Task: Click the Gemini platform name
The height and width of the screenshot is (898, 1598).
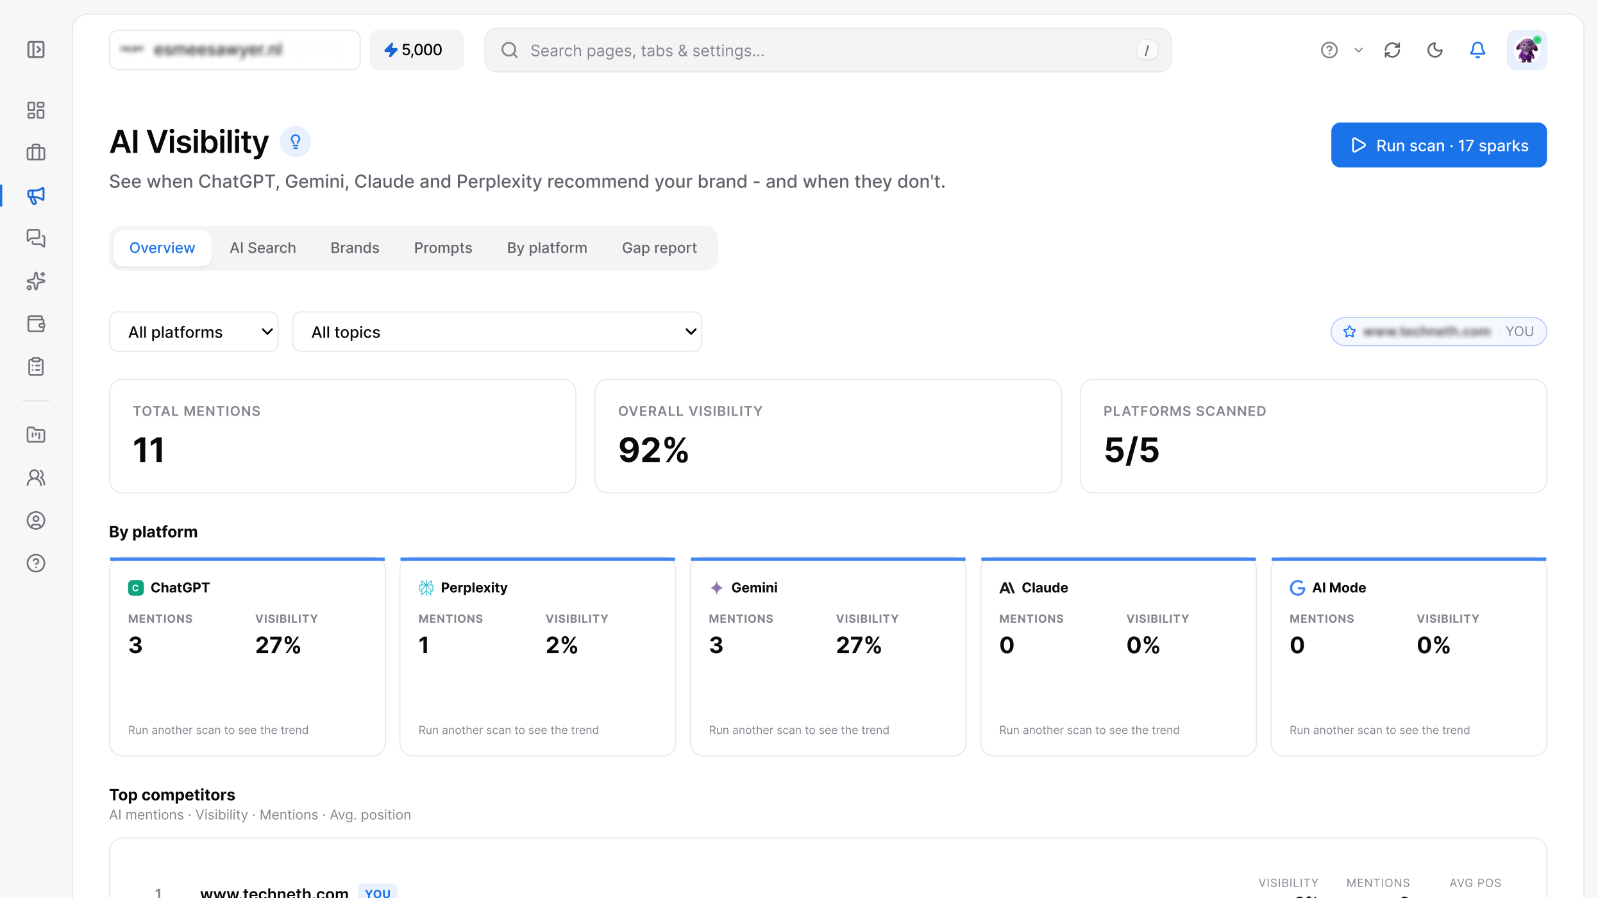Action: pyautogui.click(x=754, y=588)
